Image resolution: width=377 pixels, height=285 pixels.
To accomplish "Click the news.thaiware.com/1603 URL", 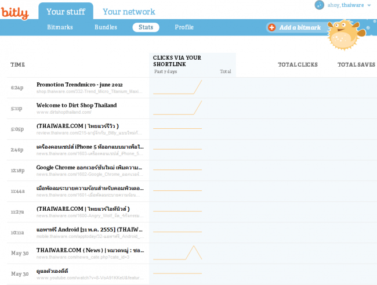I will tap(90, 154).
